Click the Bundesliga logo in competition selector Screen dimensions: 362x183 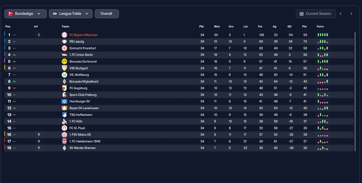click(10, 14)
